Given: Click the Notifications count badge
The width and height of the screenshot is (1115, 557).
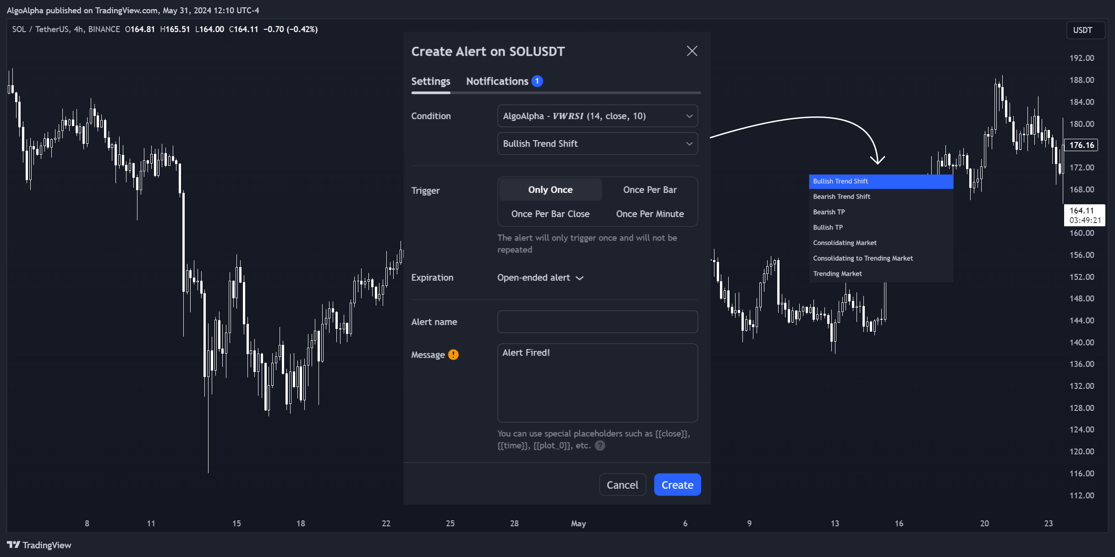Looking at the screenshot, I should (537, 81).
